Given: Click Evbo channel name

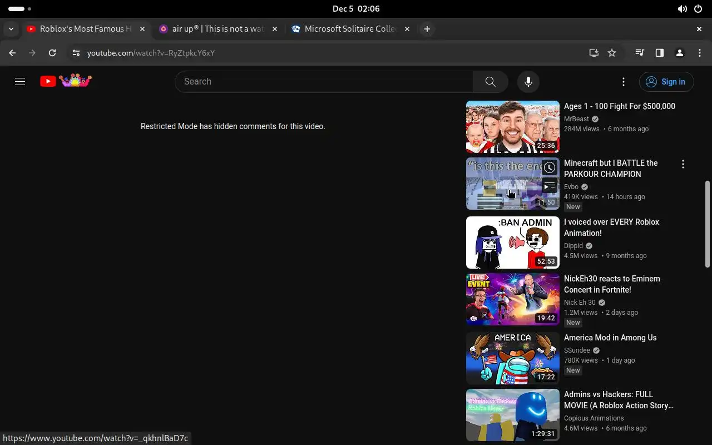Looking at the screenshot, I should click(x=571, y=187).
